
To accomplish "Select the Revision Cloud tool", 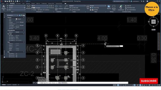I will pyautogui.click(x=114, y=7).
